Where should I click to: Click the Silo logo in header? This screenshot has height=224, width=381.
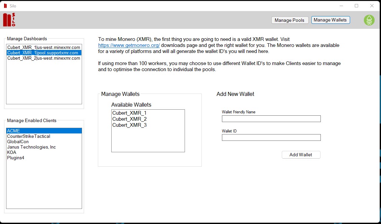(9, 20)
